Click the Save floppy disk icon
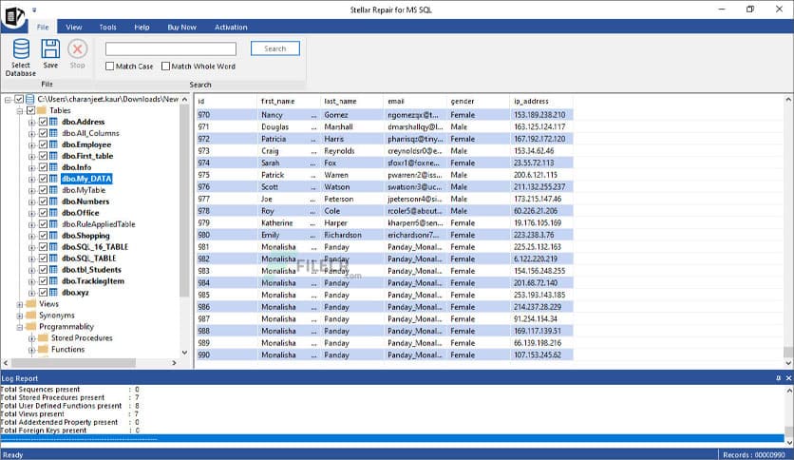 coord(50,49)
